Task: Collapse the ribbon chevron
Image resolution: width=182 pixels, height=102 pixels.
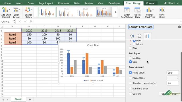Action: [x=178, y=3]
